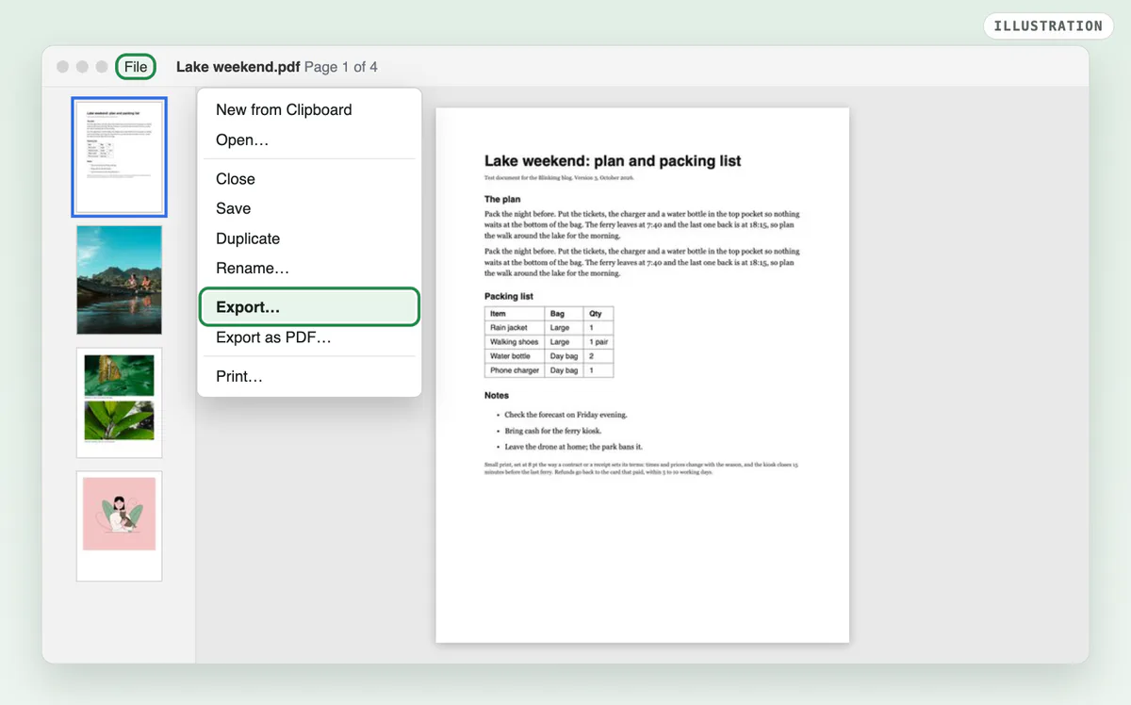Viewport: 1131px width, 705px height.
Task: Click the 'Water bottle' table cell
Action: tap(515, 356)
